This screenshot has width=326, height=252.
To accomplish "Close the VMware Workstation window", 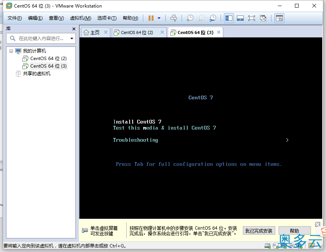I will pyautogui.click(x=314, y=6).
